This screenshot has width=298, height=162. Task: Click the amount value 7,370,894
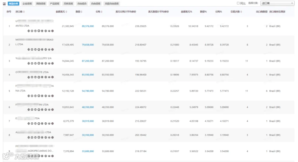click(69, 151)
